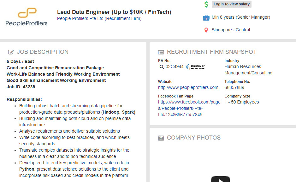Click the Singapore - Central location text
Image resolution: width=296 pixels, height=182 pixels.
[231, 30]
